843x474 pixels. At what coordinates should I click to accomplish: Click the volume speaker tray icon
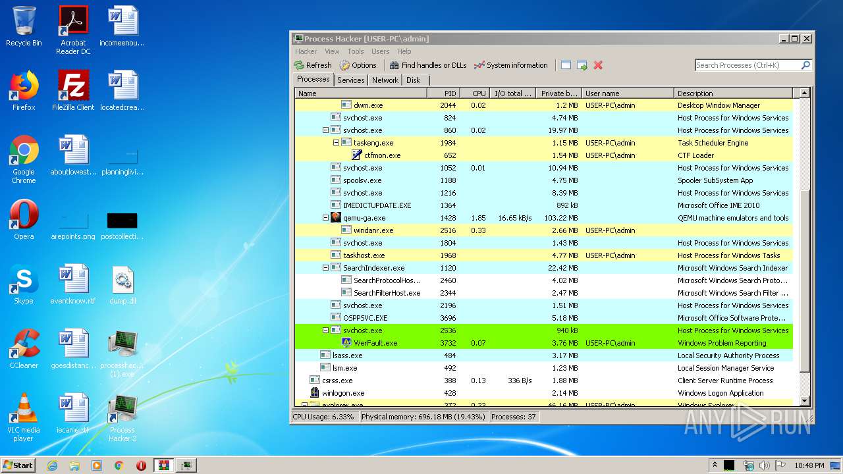[764, 465]
